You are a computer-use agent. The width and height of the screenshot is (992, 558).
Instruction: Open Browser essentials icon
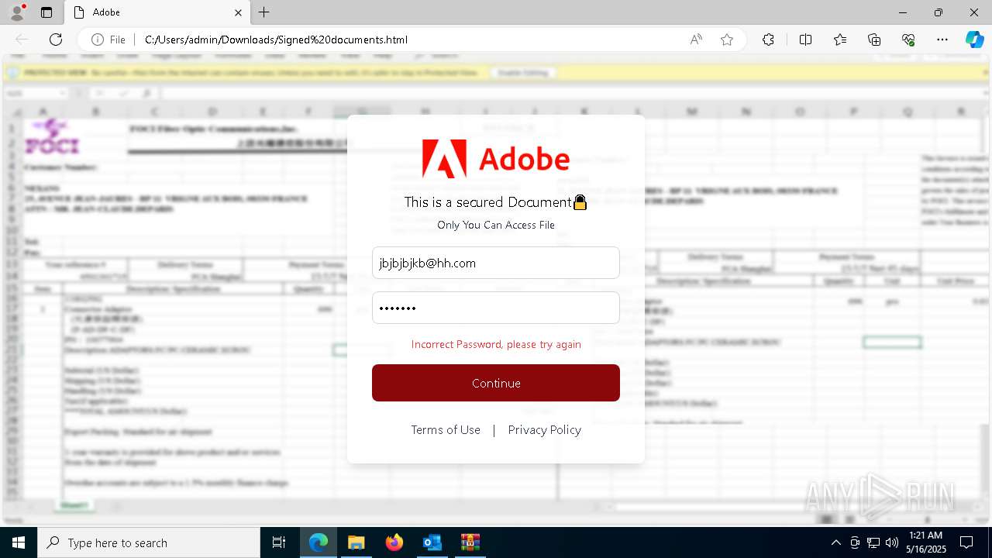908,40
